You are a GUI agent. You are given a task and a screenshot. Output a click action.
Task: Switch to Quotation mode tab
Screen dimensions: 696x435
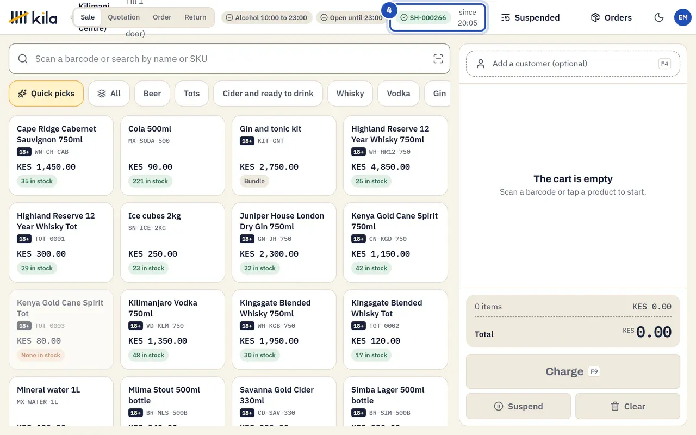tap(123, 17)
